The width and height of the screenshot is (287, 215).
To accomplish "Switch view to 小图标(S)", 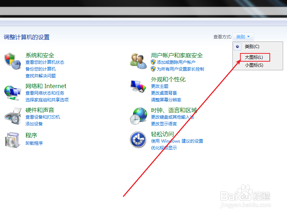I will tap(252, 65).
